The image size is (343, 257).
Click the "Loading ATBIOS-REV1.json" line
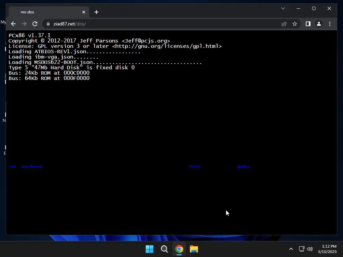click(x=74, y=52)
